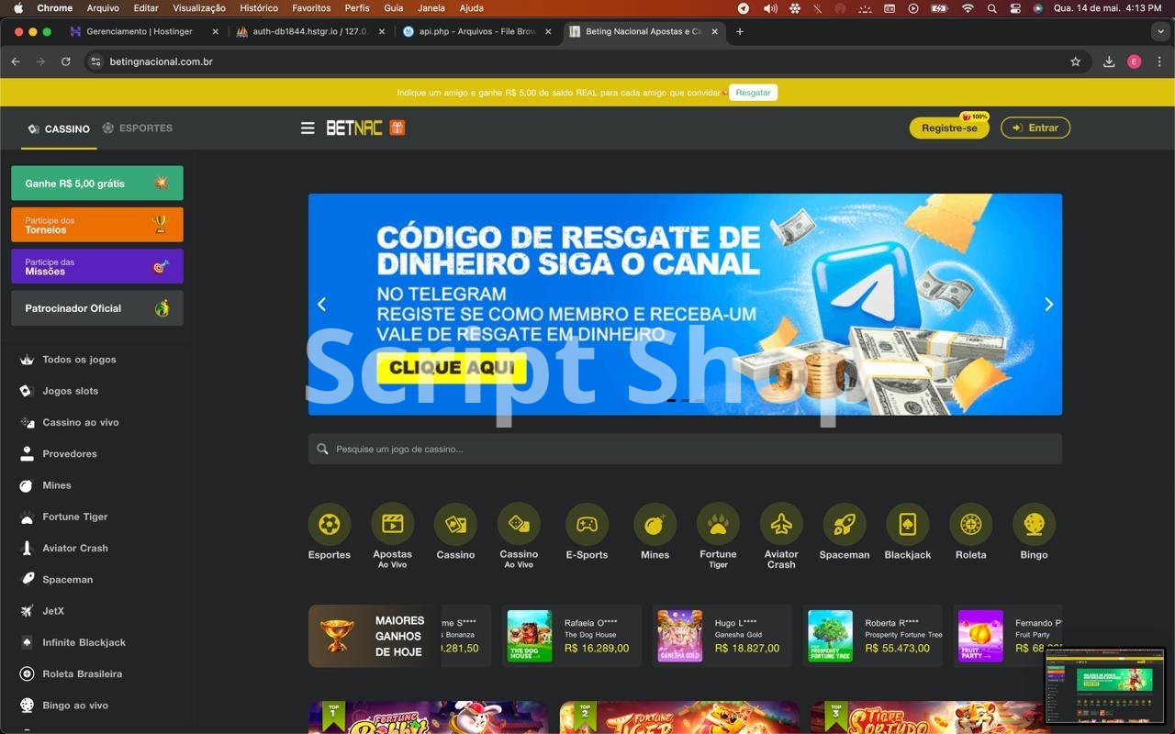Open the Roleta wheel icon
The image size is (1175, 734).
click(x=970, y=525)
